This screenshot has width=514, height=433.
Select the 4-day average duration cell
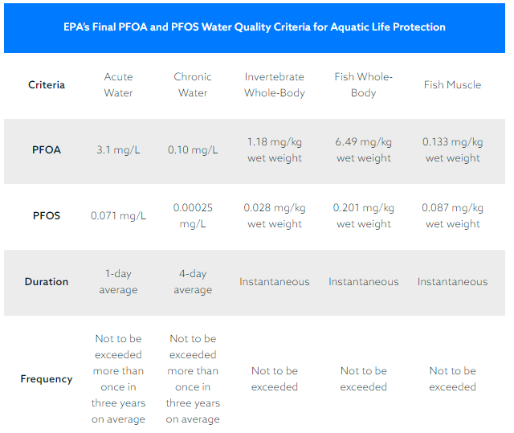pyautogui.click(x=193, y=282)
